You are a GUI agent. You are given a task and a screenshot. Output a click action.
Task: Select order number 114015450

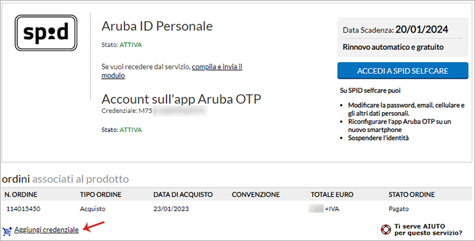click(x=23, y=209)
